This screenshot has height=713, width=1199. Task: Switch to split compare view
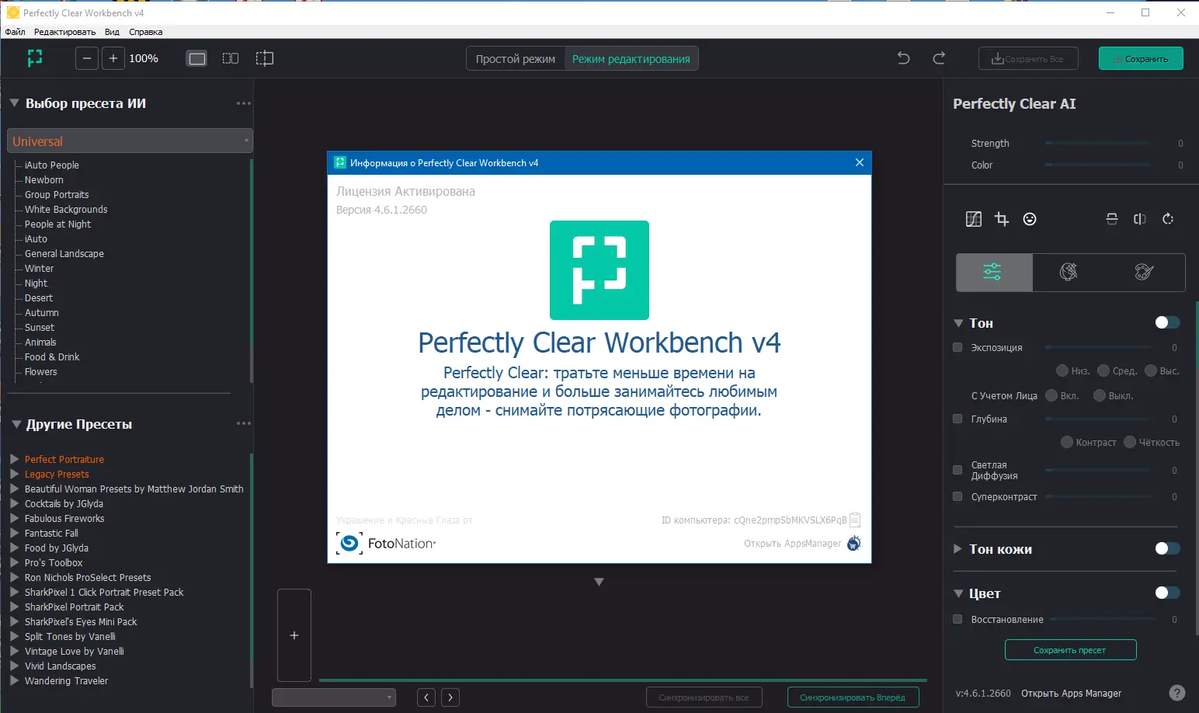tap(265, 58)
